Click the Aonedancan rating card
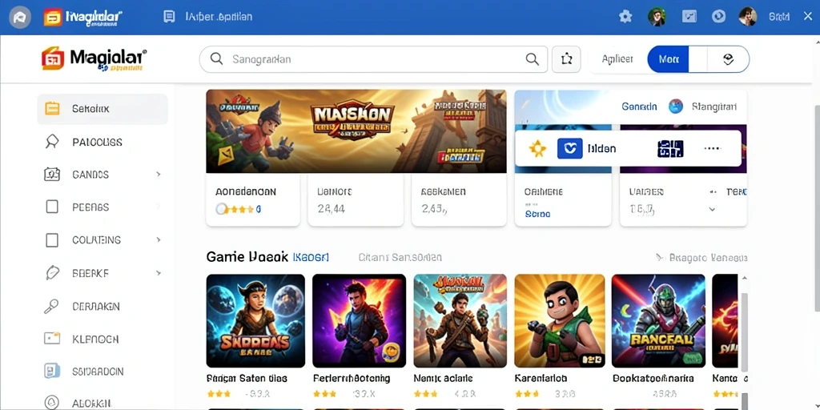820x410 pixels. (253, 199)
